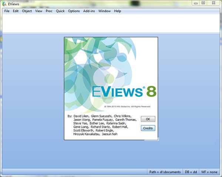This screenshot has width=222, height=177.
Task: Open the Quick menu
Action: (60, 11)
